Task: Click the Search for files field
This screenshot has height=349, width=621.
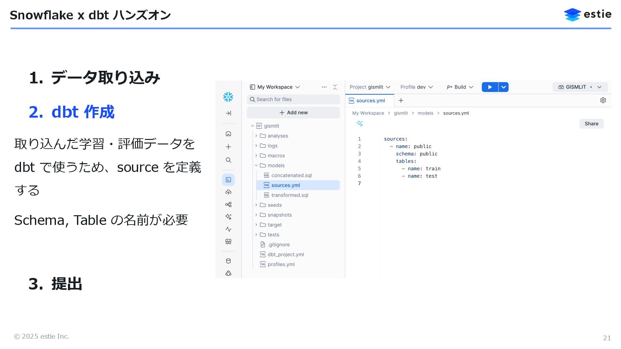Action: coord(293,100)
